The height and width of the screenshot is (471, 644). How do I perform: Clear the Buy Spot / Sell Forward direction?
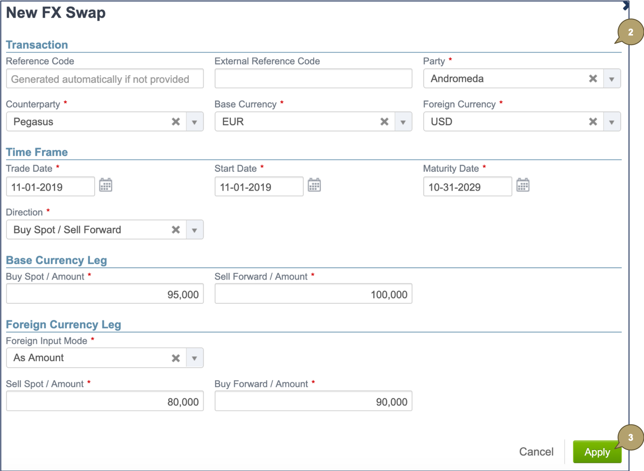pos(176,230)
